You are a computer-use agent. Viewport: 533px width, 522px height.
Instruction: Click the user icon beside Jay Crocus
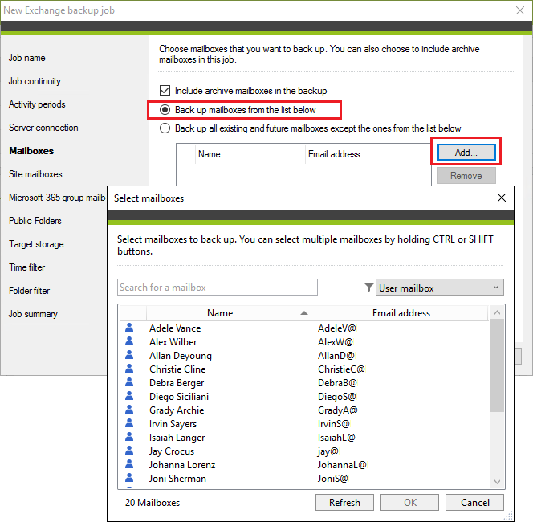(x=129, y=451)
